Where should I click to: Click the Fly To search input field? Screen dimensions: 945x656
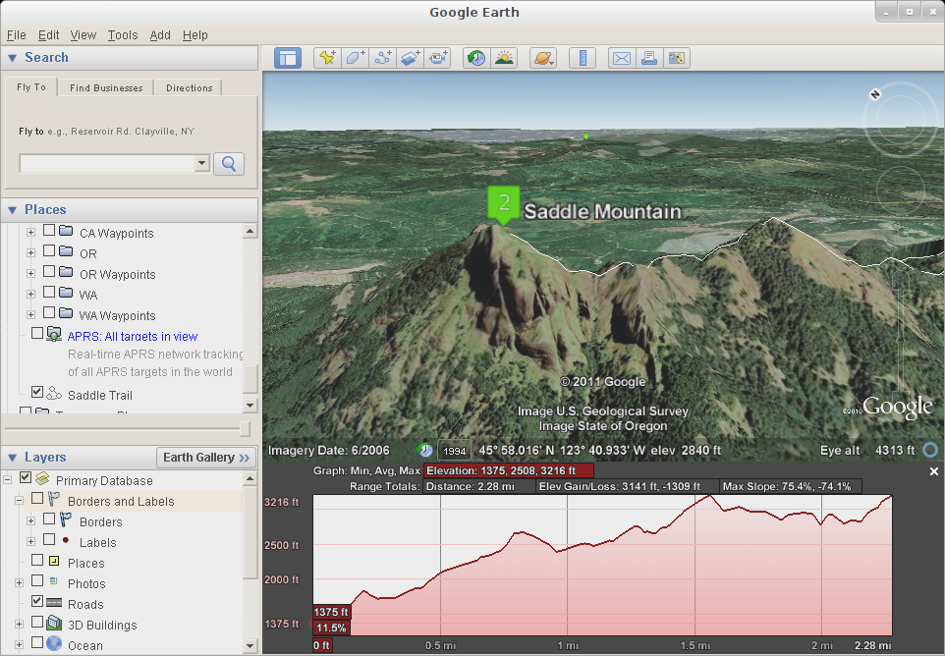tap(107, 163)
